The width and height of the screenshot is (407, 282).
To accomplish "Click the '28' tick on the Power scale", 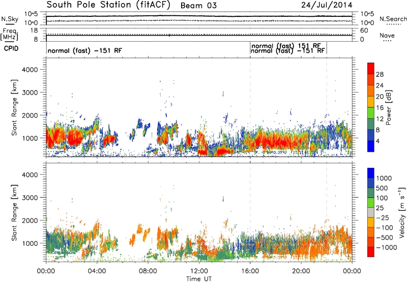I will pos(380,74).
